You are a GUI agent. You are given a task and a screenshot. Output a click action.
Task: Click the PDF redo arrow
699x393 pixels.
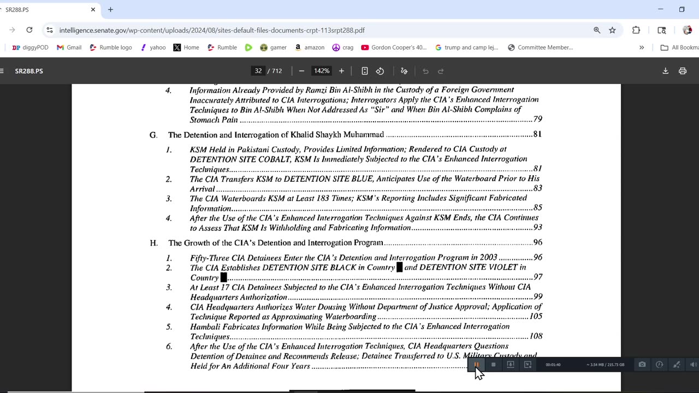point(441,71)
